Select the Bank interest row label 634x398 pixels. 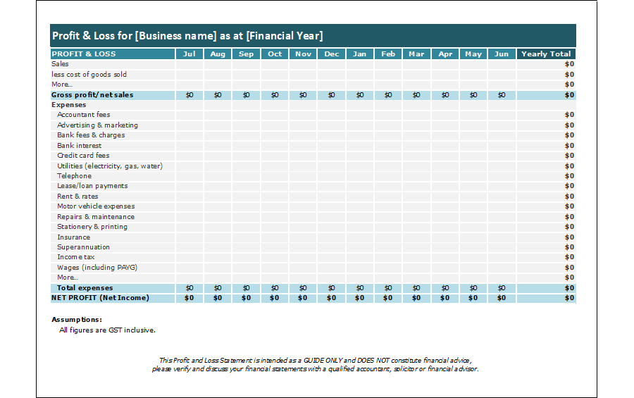point(79,146)
